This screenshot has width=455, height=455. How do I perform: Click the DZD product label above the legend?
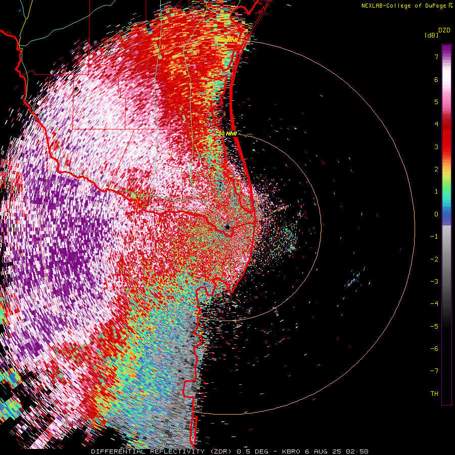(x=444, y=30)
